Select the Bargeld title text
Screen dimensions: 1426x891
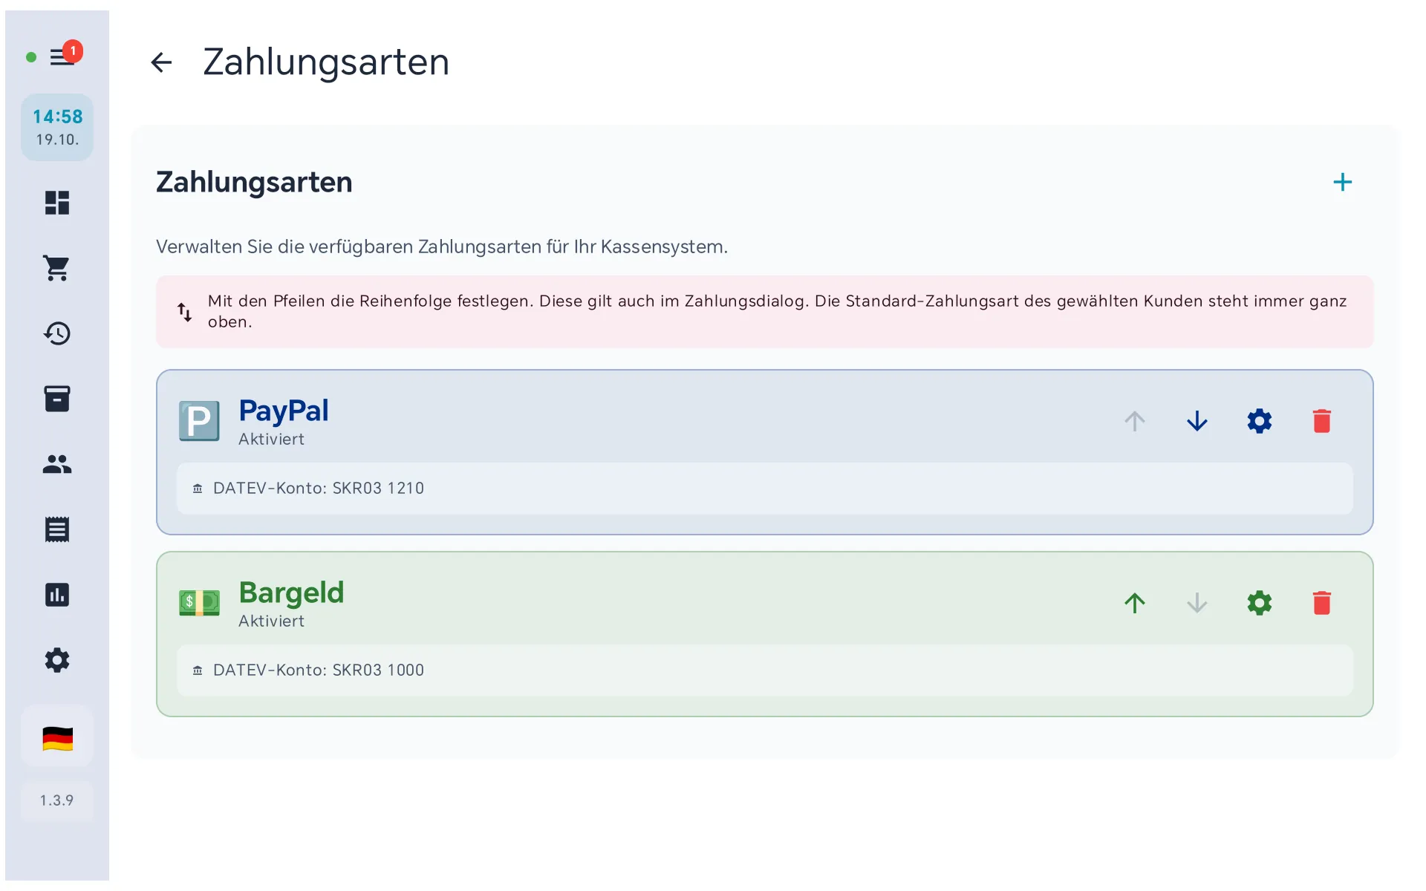coord(291,593)
